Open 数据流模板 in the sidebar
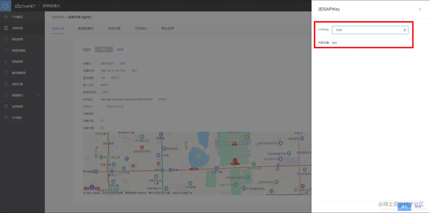The height and width of the screenshot is (213, 430). coord(19,51)
